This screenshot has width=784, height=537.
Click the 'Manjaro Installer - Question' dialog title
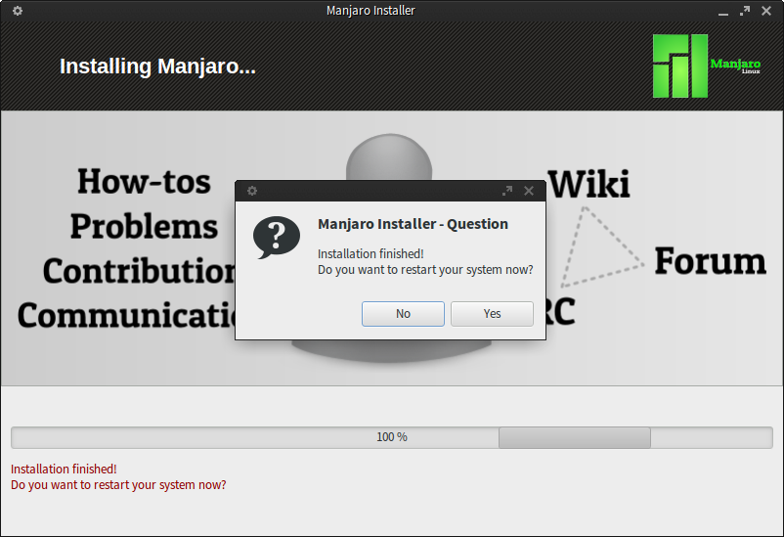pos(413,224)
